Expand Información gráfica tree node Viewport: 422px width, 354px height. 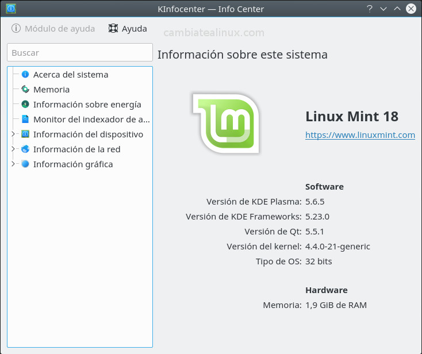[x=13, y=164]
